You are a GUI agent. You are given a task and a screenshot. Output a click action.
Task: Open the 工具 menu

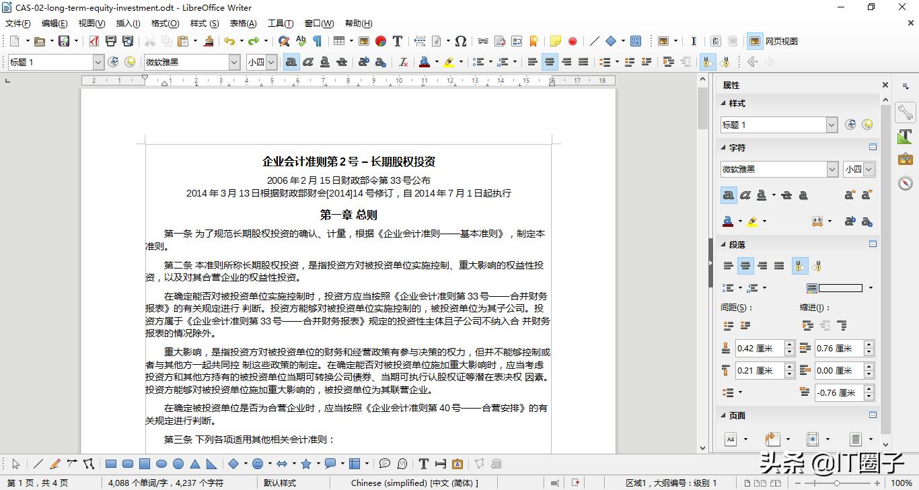(x=281, y=23)
